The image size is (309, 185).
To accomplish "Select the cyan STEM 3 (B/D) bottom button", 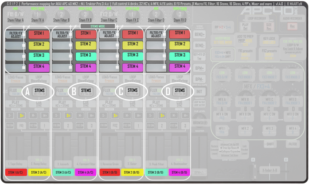I will (x=156, y=172).
